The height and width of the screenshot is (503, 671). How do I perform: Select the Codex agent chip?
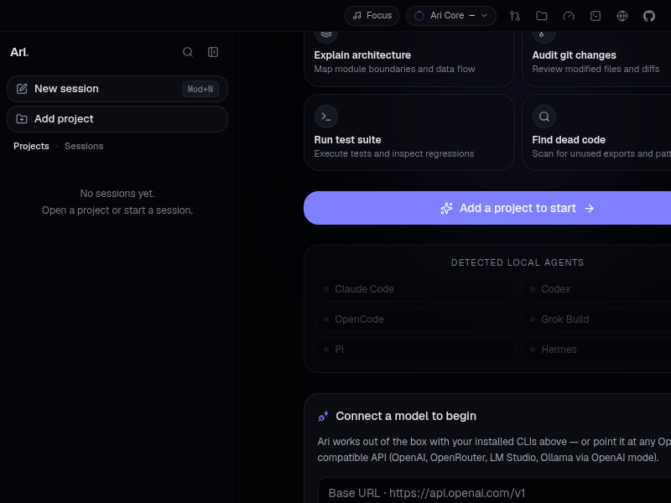click(x=596, y=289)
